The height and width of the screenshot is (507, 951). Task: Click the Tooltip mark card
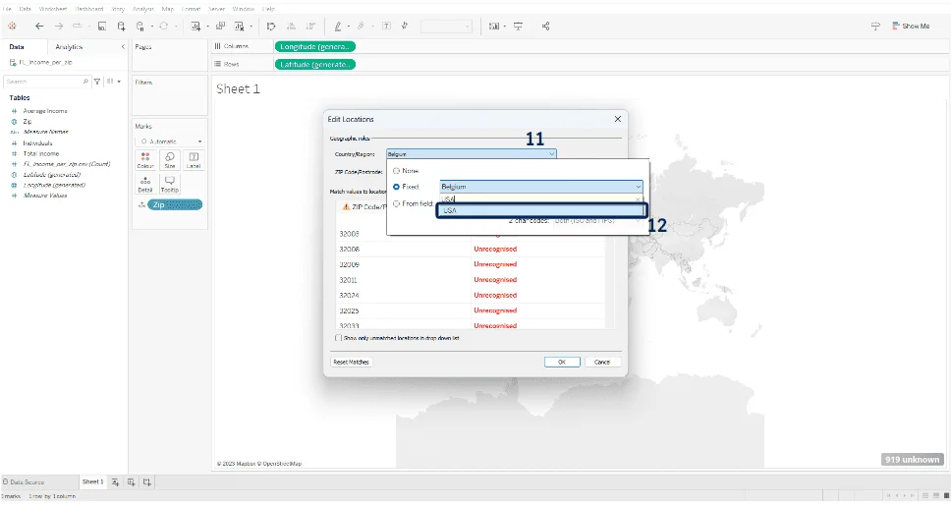click(x=170, y=184)
